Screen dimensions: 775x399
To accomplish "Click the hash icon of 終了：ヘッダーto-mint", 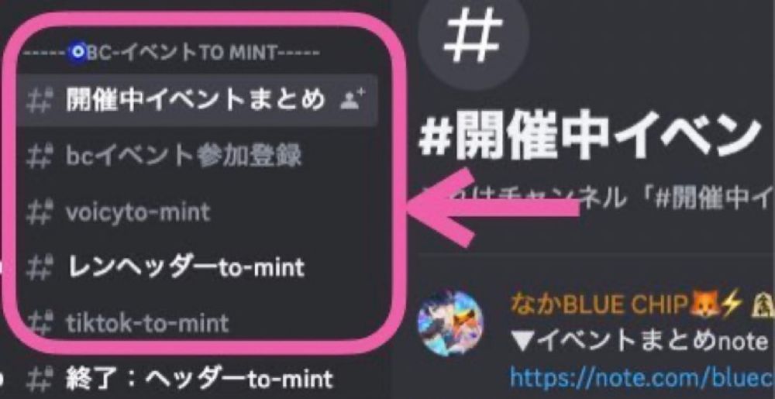I will pyautogui.click(x=39, y=380).
